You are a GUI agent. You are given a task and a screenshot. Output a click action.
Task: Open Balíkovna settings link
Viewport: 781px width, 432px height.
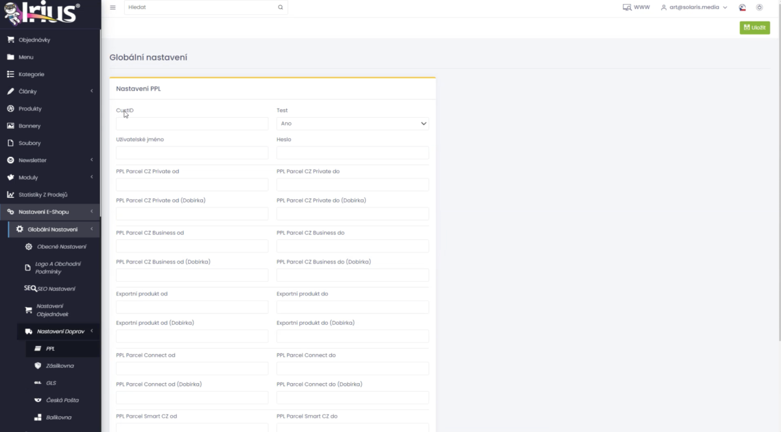(59, 417)
